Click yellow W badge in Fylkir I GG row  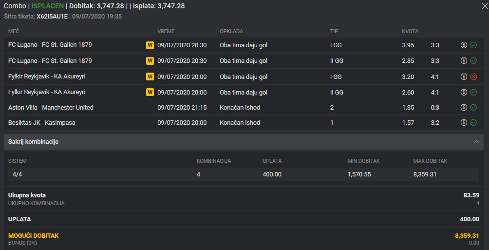150,77
